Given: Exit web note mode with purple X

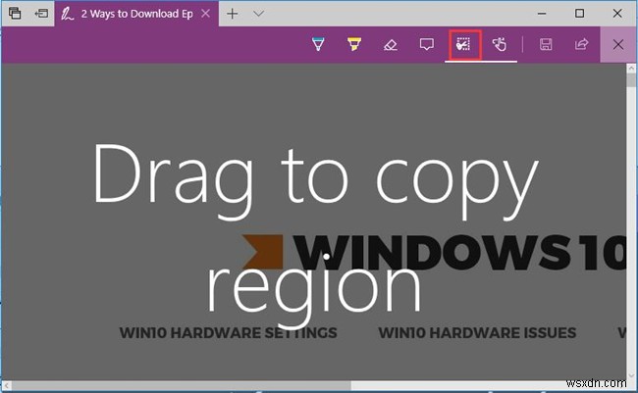Looking at the screenshot, I should (x=618, y=44).
